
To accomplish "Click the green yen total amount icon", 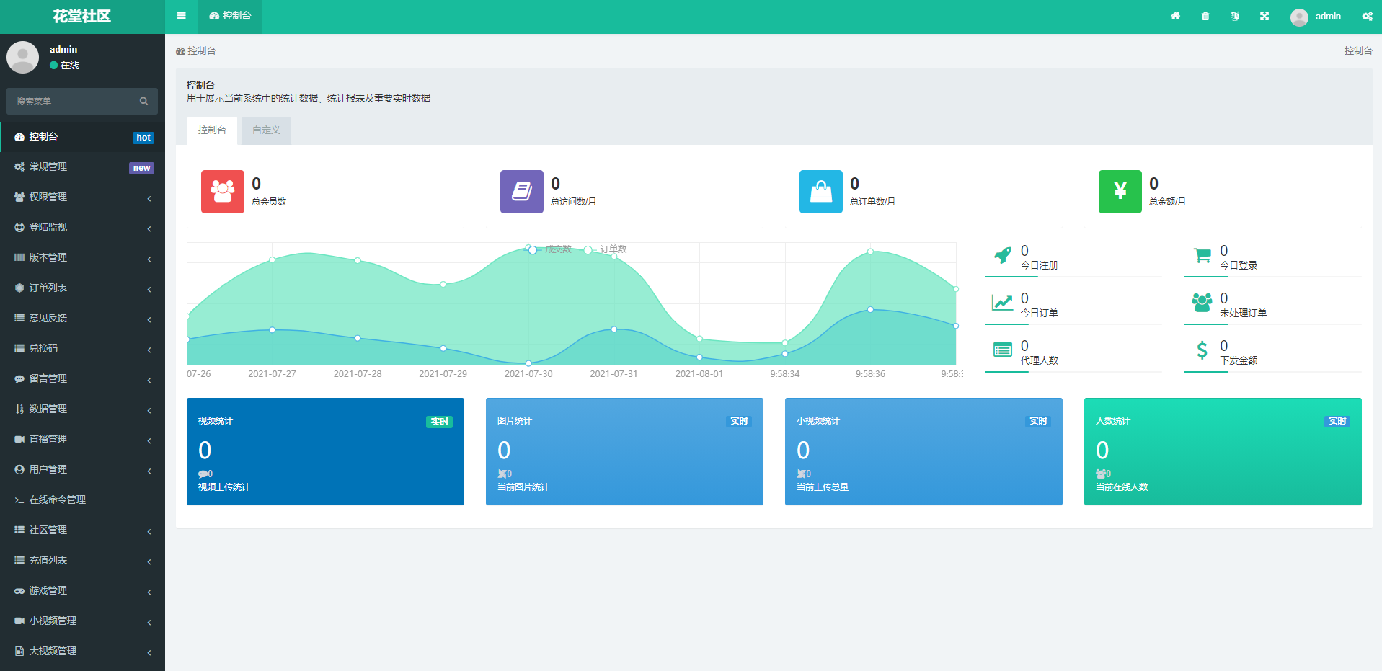I will tap(1120, 192).
